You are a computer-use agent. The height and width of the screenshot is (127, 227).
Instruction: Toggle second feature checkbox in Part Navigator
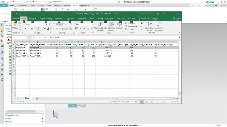click(x=10, y=49)
